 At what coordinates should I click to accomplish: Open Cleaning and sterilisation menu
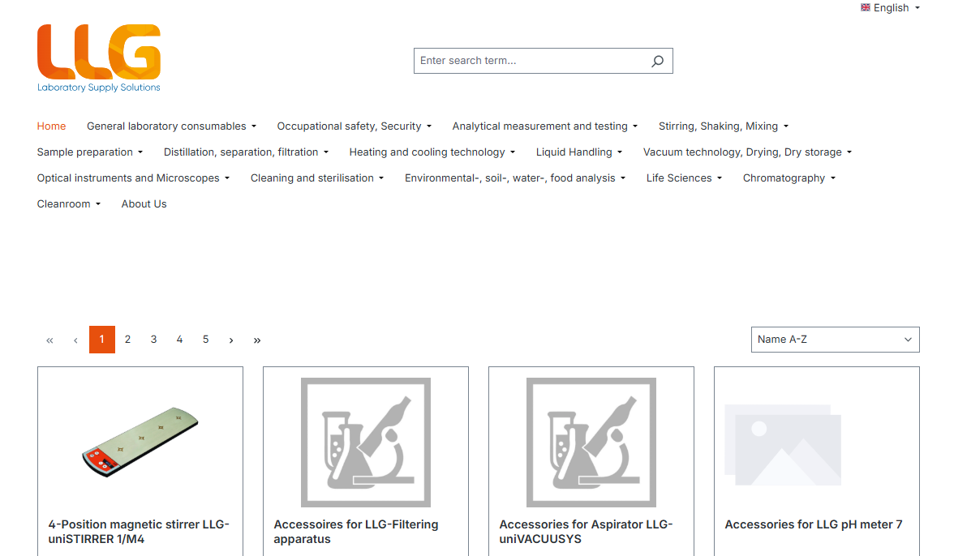(317, 178)
